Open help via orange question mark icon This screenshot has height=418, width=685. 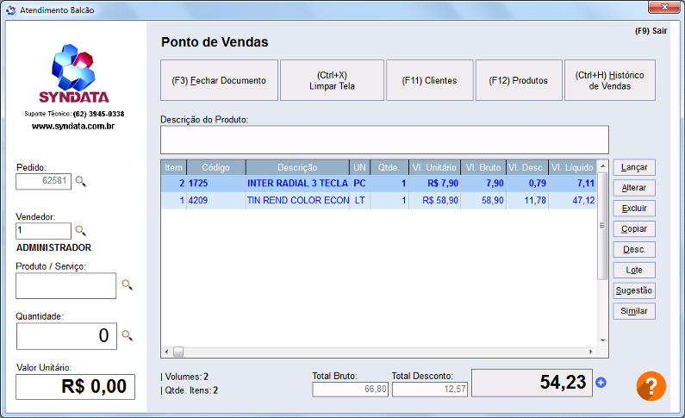(651, 385)
